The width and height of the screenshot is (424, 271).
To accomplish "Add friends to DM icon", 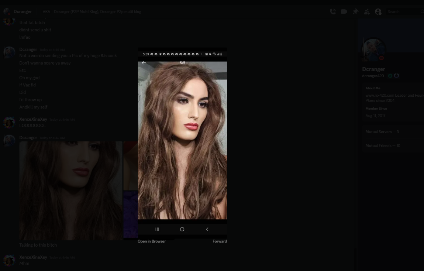I will point(367,11).
